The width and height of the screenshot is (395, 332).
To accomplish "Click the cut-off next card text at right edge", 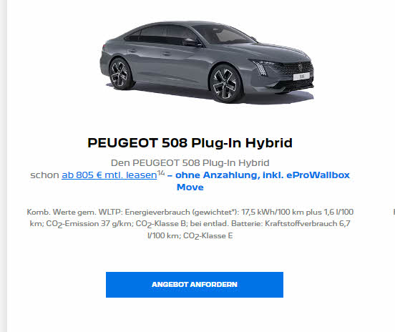I will (394, 212).
